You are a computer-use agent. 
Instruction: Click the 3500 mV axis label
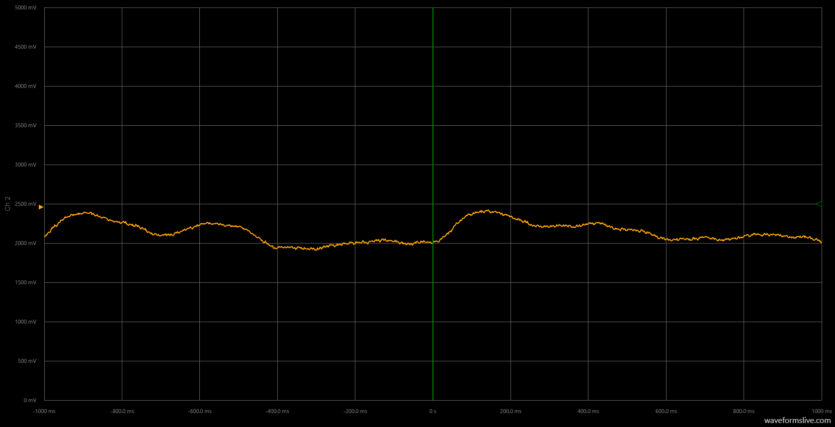pyautogui.click(x=25, y=126)
